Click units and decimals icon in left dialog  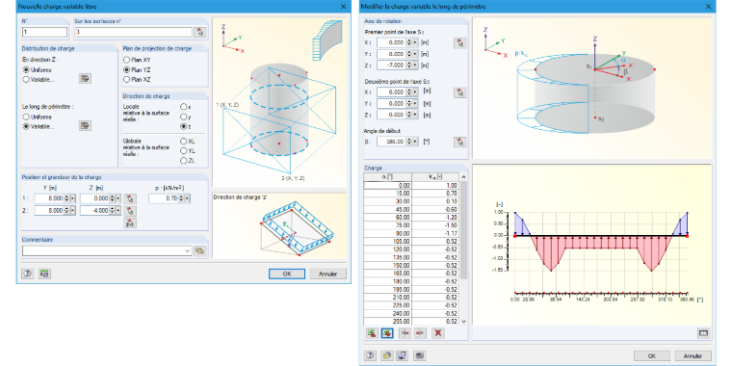click(x=45, y=274)
